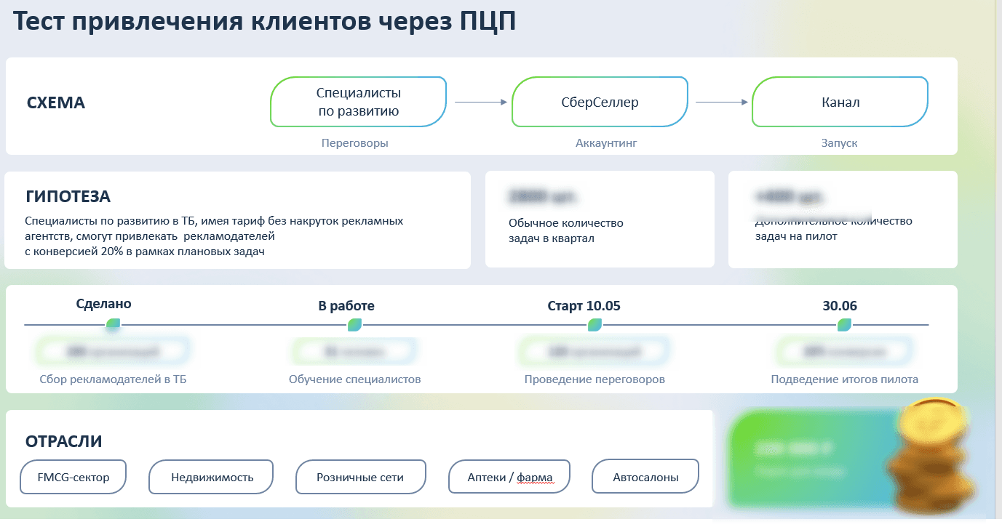This screenshot has height=527, width=1002.
Task: Click the '30.06' timeline label
Action: [840, 306]
